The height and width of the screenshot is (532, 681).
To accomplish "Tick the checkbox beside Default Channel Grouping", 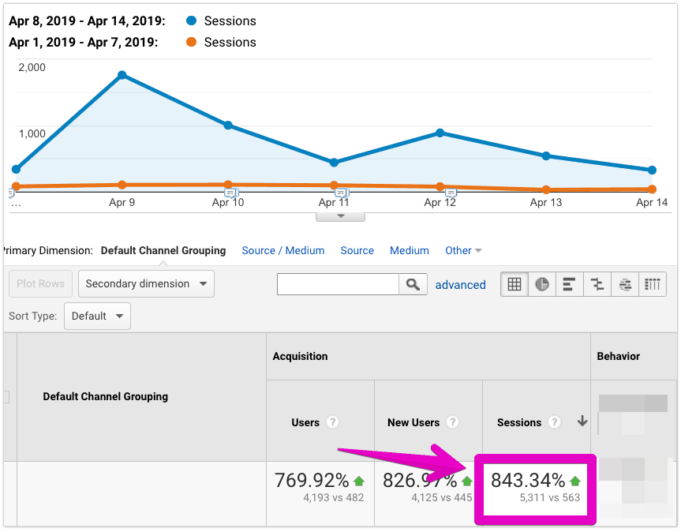I will point(6,396).
